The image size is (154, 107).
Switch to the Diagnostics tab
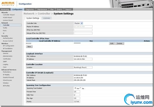click(30, 10)
